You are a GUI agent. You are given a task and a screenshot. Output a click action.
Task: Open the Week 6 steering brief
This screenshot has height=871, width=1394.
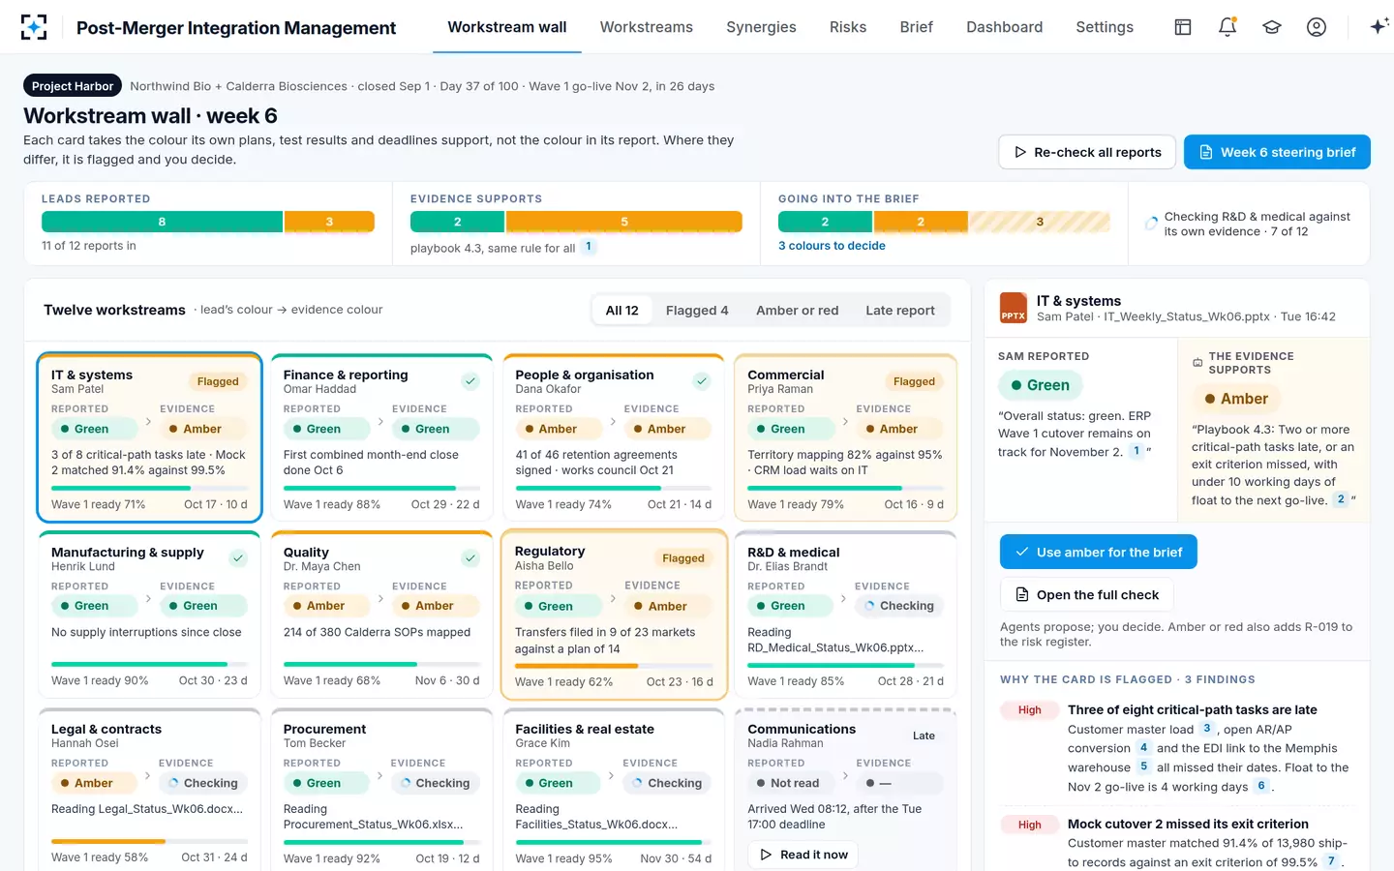(x=1277, y=152)
